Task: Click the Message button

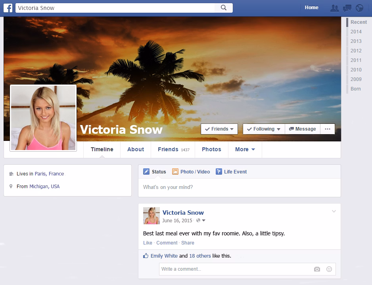Action: click(x=303, y=129)
